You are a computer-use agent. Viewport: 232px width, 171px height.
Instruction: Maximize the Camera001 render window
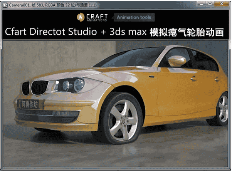click(210, 3)
